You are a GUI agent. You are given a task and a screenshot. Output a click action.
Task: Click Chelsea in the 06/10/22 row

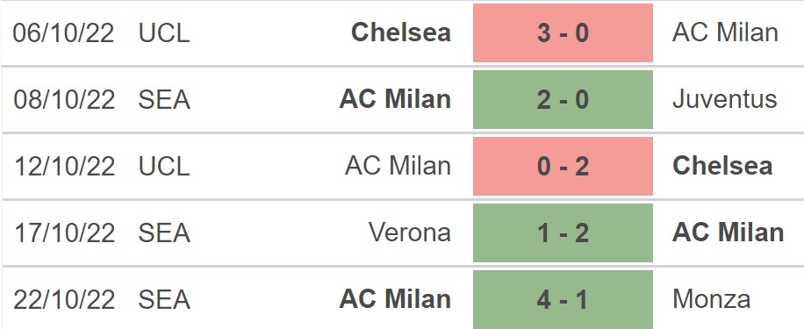401,32
